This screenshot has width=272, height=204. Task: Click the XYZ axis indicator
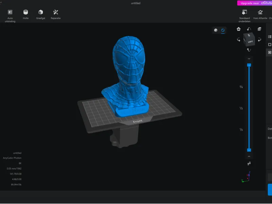pos(246,177)
